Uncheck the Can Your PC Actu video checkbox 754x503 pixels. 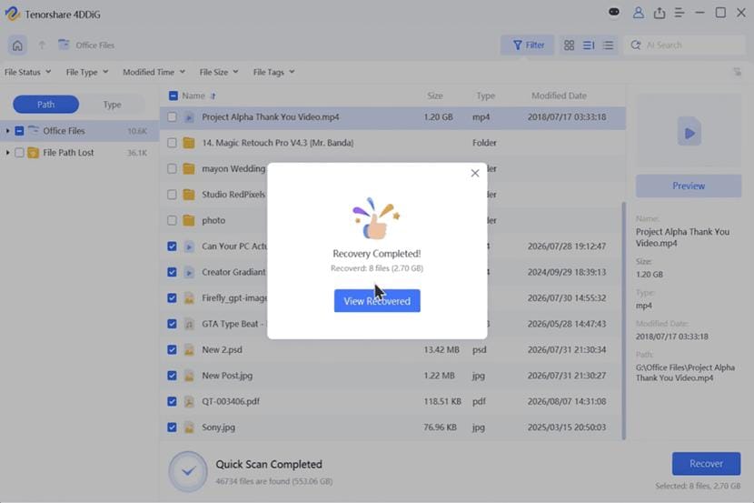point(172,246)
